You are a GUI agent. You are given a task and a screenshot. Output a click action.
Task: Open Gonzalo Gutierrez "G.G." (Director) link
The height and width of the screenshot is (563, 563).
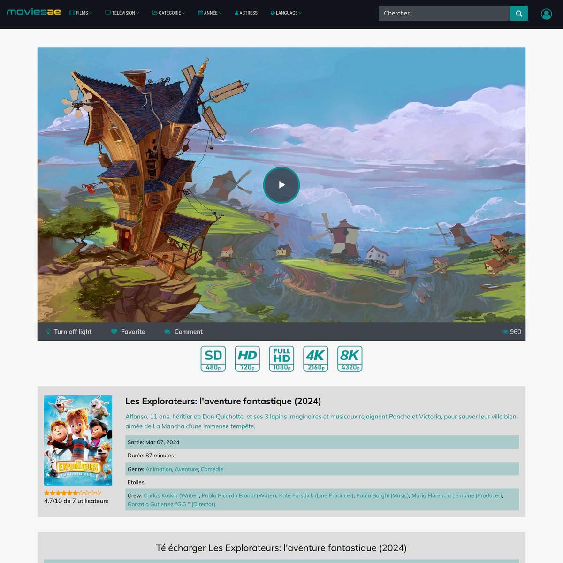[171, 504]
